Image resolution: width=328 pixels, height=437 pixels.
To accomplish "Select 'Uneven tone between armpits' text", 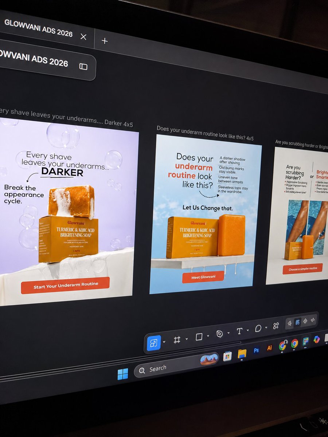I will click(x=231, y=179).
